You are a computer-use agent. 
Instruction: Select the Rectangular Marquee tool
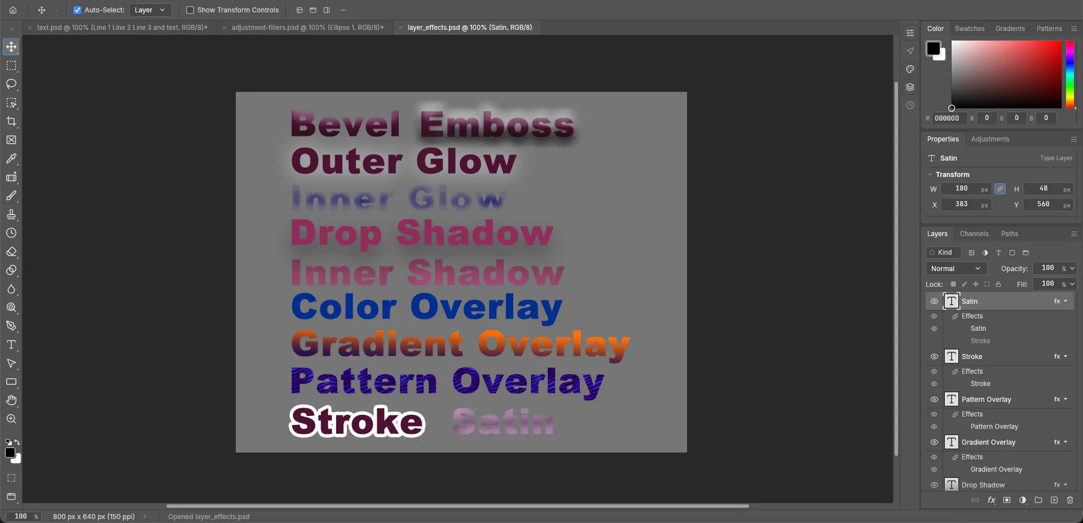11,65
